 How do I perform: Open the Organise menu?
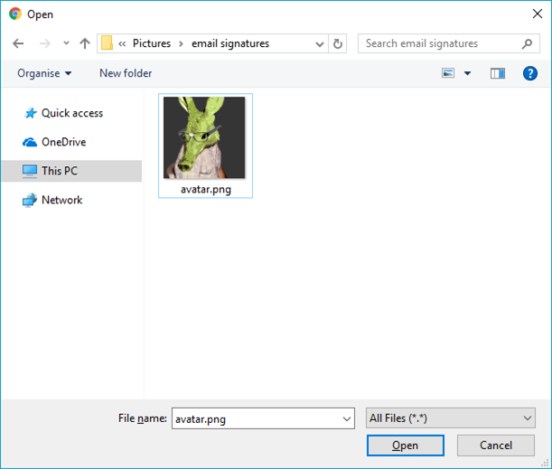(44, 73)
